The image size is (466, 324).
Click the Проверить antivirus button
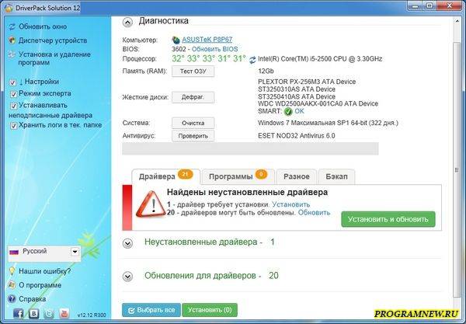tap(193, 136)
